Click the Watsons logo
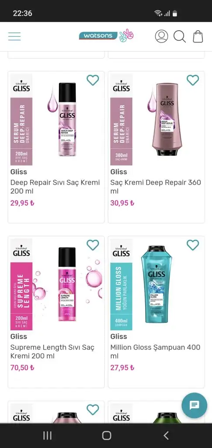The width and height of the screenshot is (212, 448). [106, 36]
